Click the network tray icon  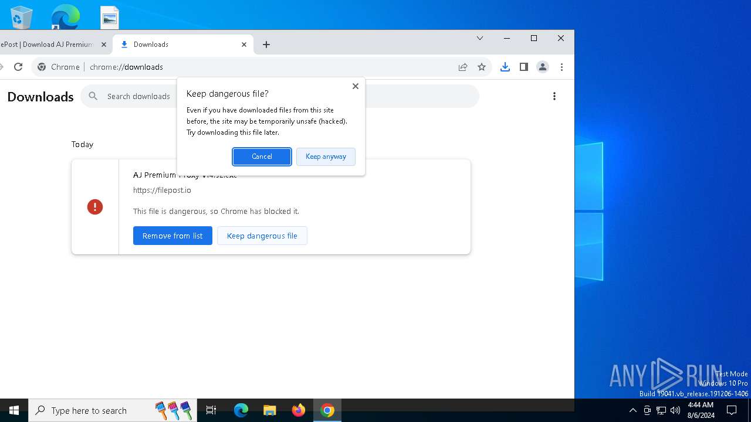point(661,410)
